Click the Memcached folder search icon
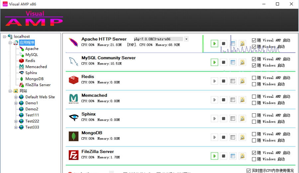Image resolution: width=299 pixels, height=173 pixels. [x=242, y=100]
